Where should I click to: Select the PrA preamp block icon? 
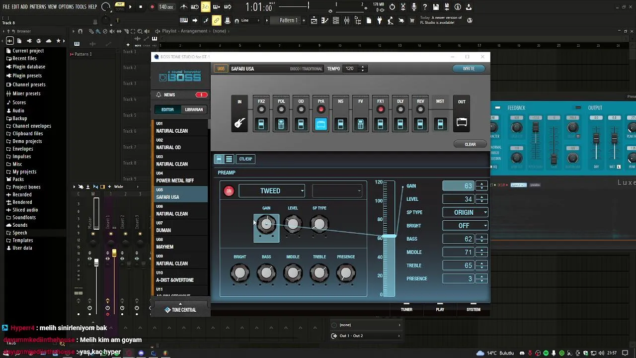pyautogui.click(x=321, y=124)
